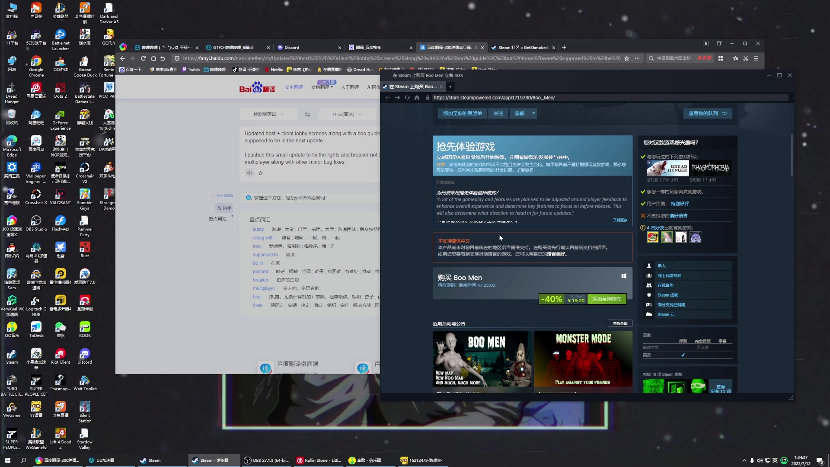Viewport: 830px width, 467px height.
Task: Show hidden system tray icons chevron
Action: [744, 461]
